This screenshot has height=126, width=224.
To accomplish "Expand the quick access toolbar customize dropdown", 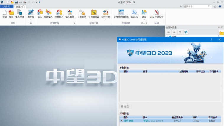I will (x=37, y=2).
